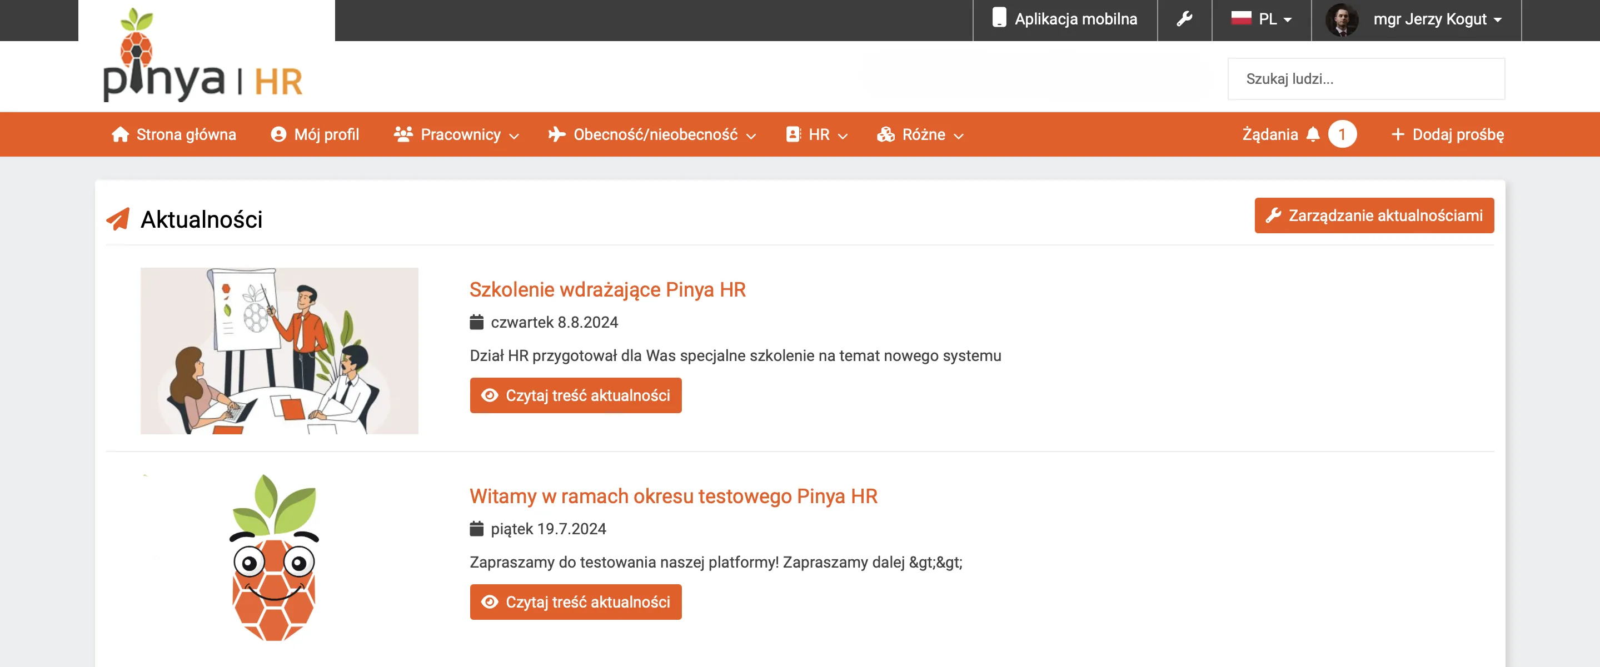Open the Obecność/nieobecność menu
This screenshot has width=1600, height=667.
point(651,134)
